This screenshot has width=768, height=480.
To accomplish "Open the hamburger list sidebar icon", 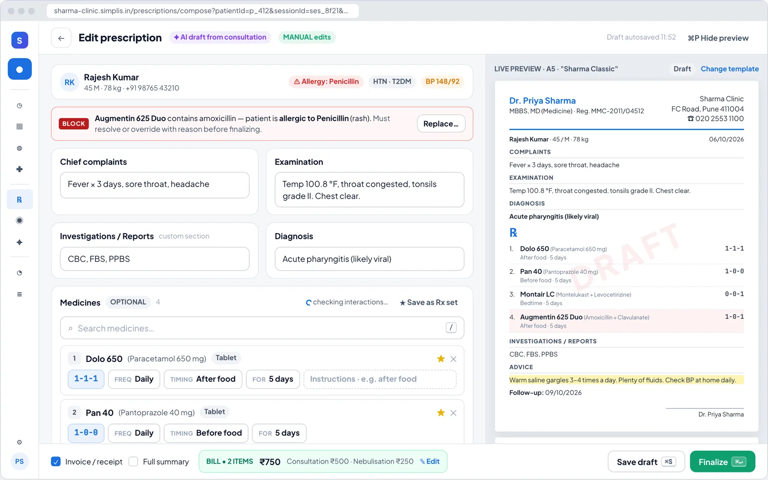I will (x=20, y=294).
